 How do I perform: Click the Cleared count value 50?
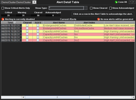pos(38,16)
